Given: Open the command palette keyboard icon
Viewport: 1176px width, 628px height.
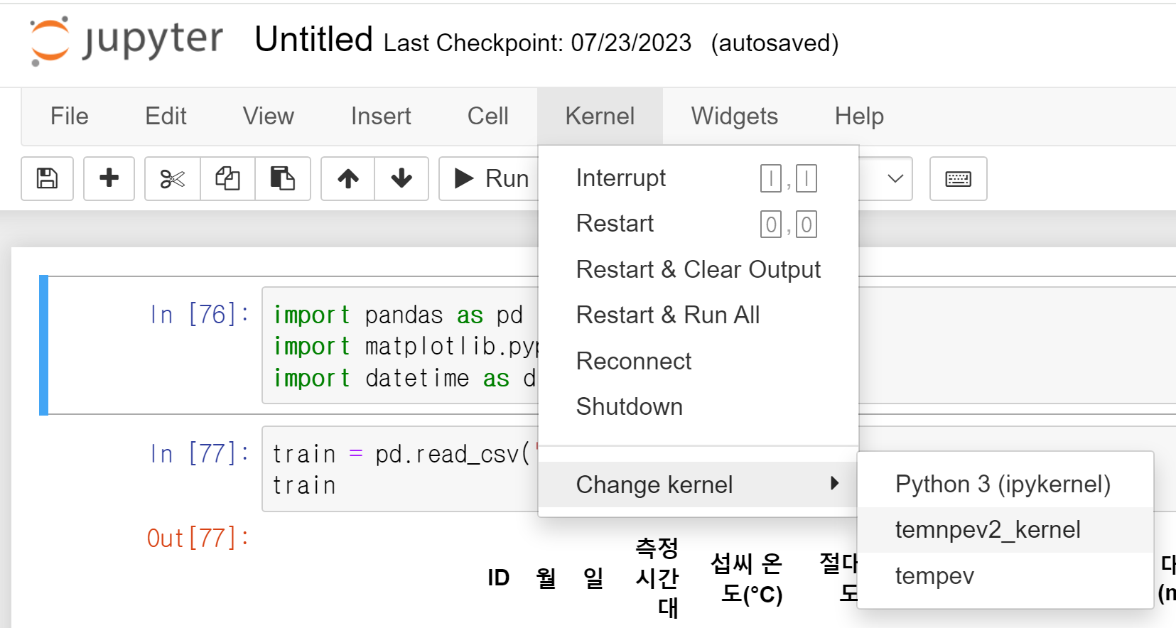Looking at the screenshot, I should click(x=958, y=178).
